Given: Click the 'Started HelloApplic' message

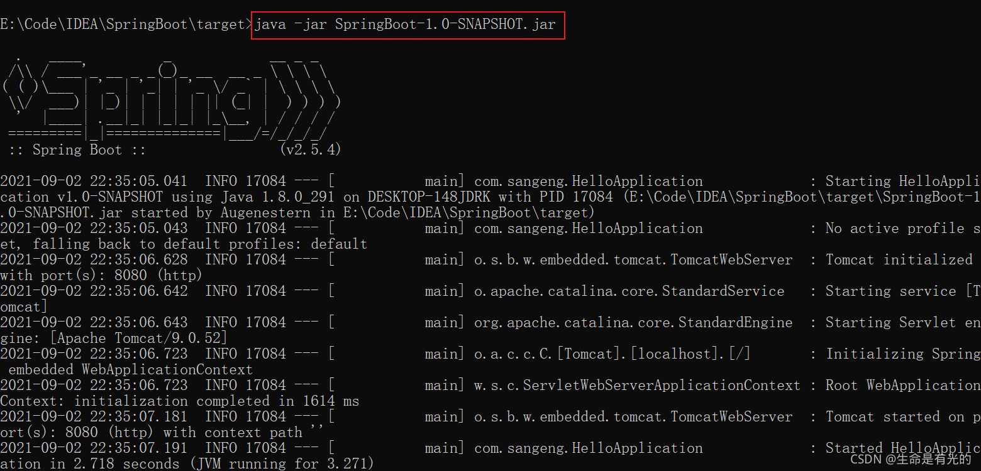Looking at the screenshot, I should pyautogui.click(x=902, y=448).
